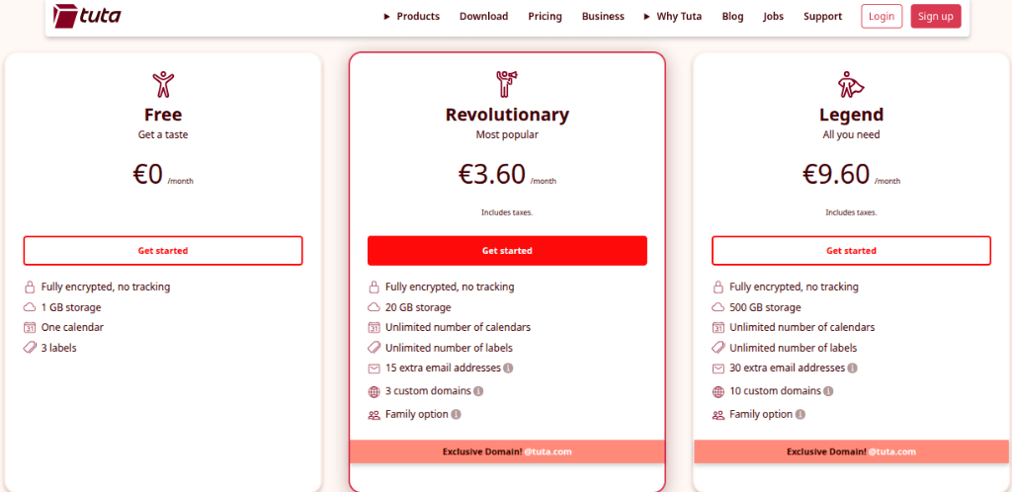The width and height of the screenshot is (1012, 492).
Task: Click the Legend Exclusive Domain banner
Action: [851, 451]
